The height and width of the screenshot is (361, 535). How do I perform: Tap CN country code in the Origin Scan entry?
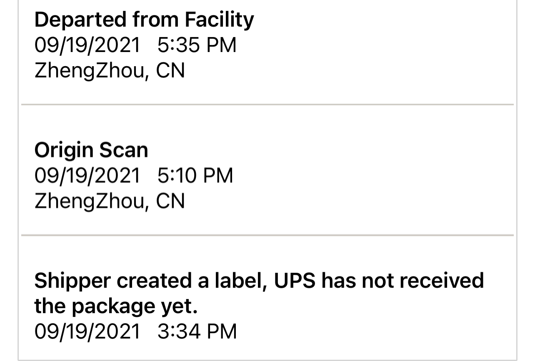point(170,201)
